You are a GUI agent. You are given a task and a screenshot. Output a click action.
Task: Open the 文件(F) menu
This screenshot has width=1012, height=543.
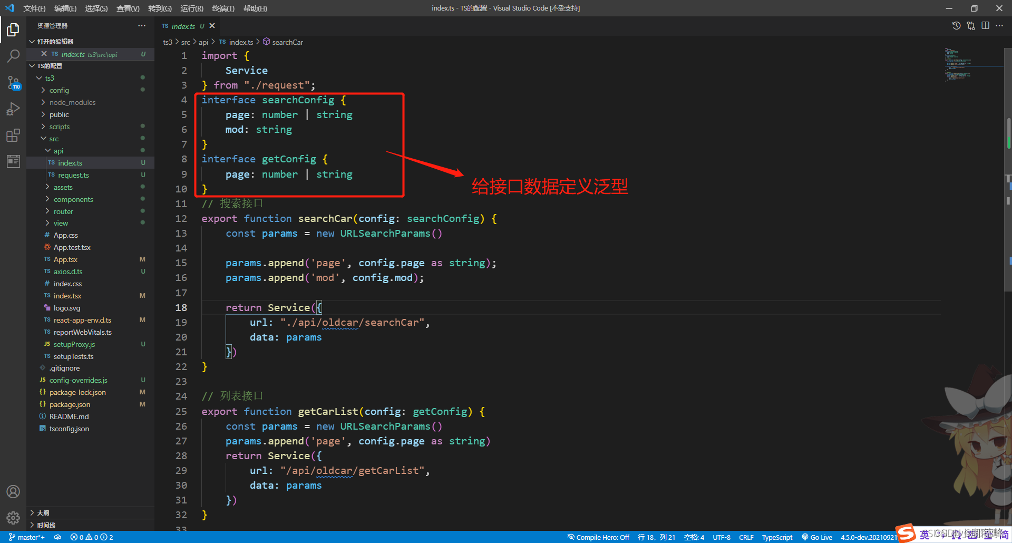click(34, 8)
